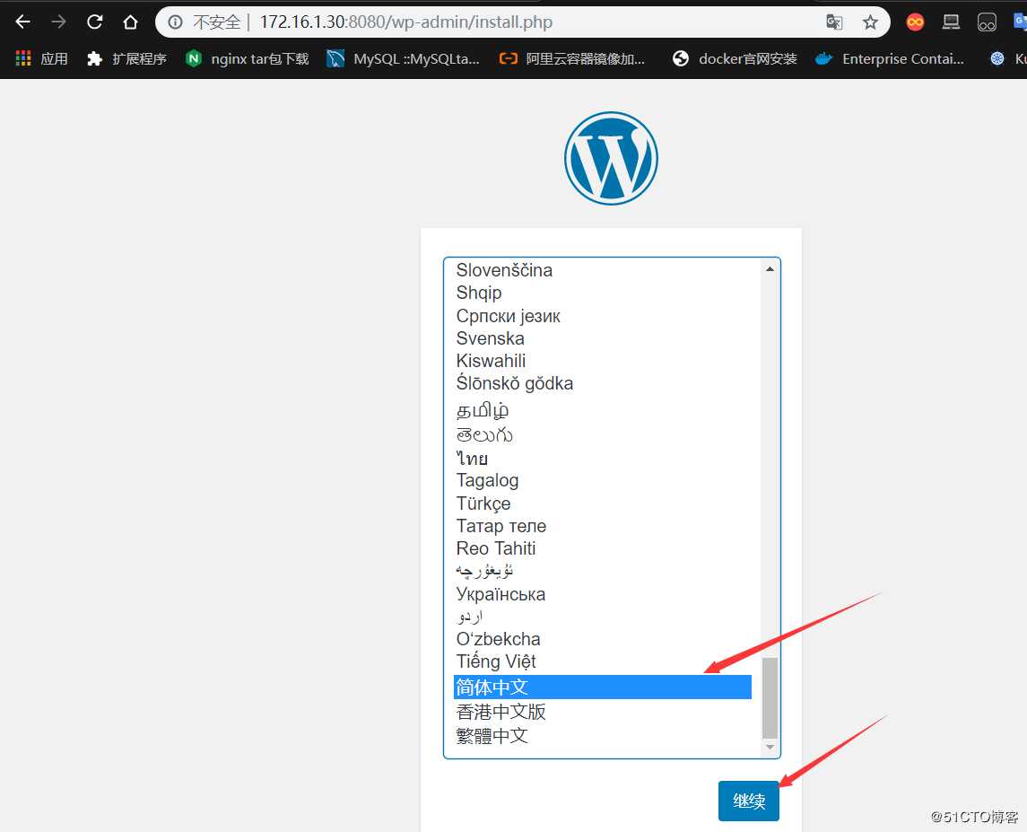
Task: Click the language list scrollbar thumb
Action: pos(770,697)
